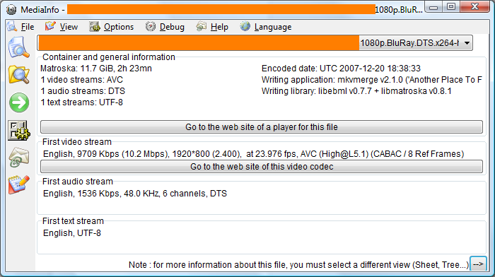Go to the web site of a player
The width and height of the screenshot is (495, 277).
coord(262,126)
